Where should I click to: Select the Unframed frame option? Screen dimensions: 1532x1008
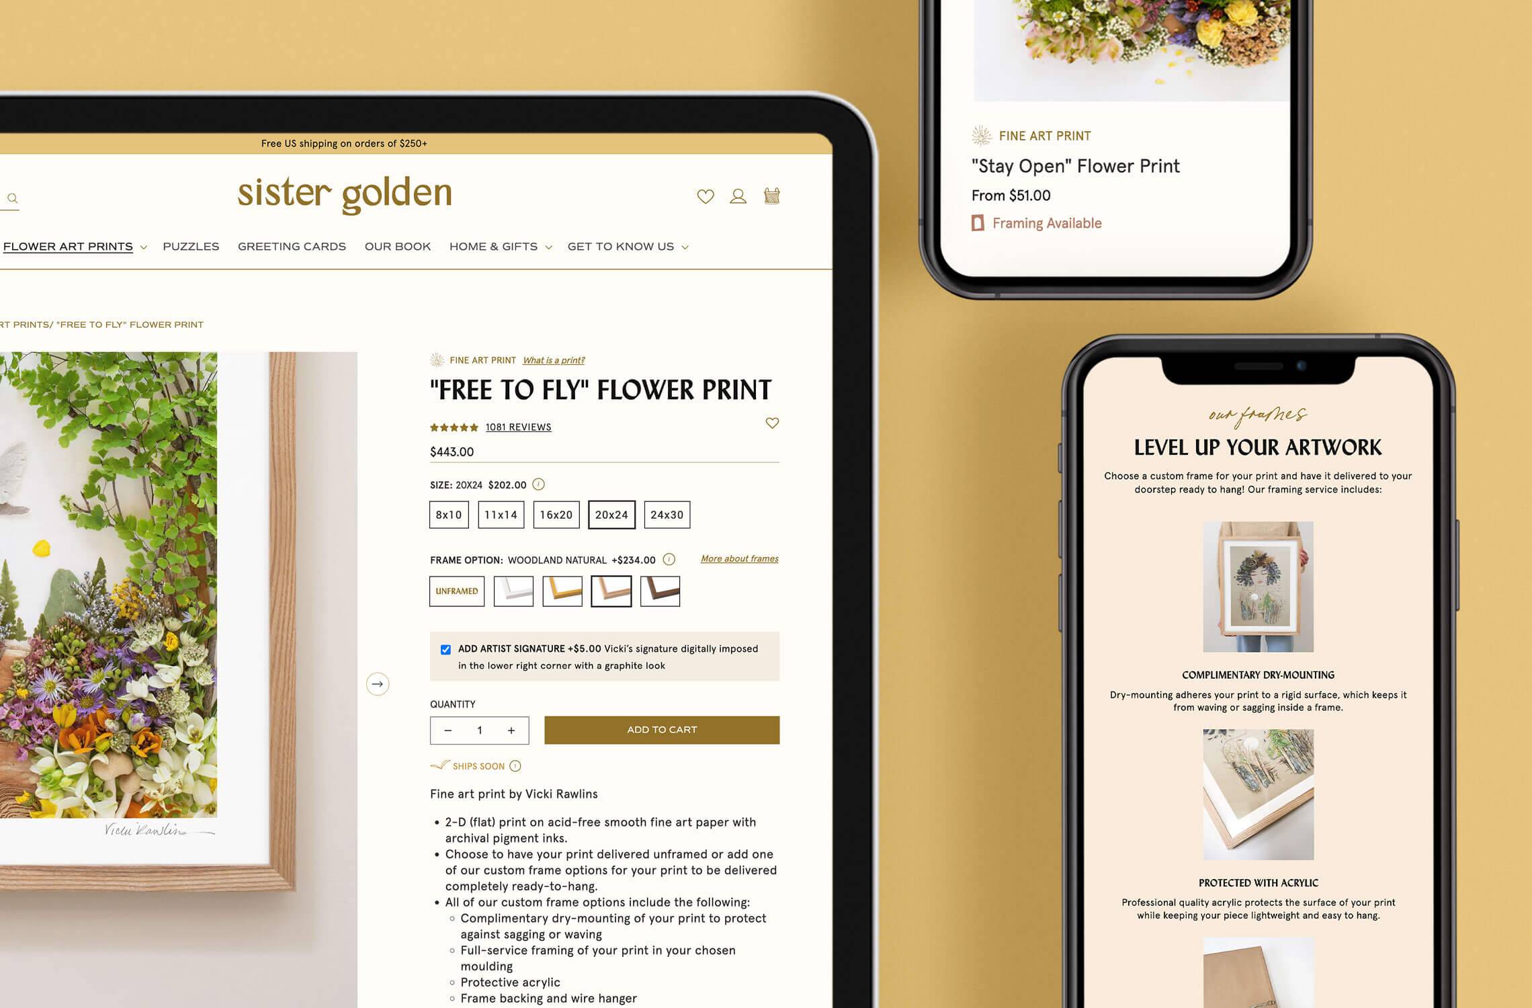pyautogui.click(x=456, y=589)
